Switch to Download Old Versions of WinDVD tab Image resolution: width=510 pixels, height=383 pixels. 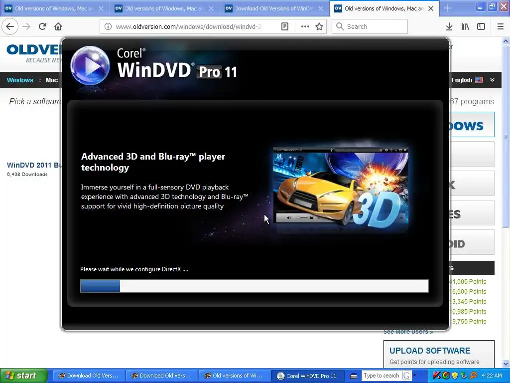click(x=274, y=8)
